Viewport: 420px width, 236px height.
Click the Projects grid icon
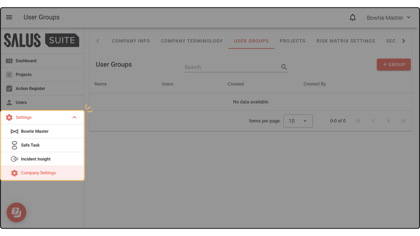point(9,74)
